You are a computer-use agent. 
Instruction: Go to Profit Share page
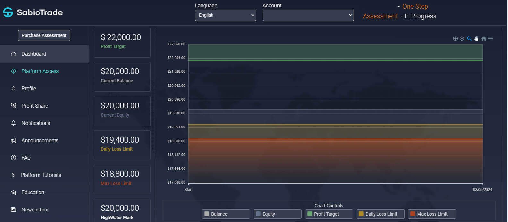point(35,106)
